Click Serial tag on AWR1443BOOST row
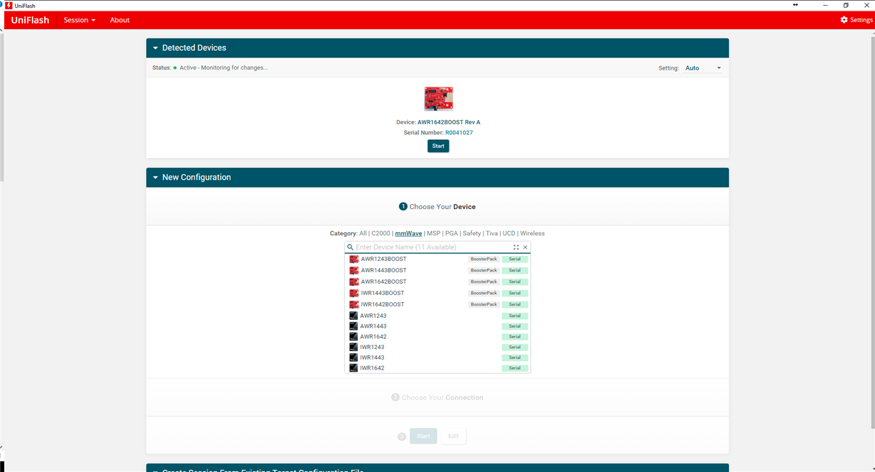 (x=515, y=270)
